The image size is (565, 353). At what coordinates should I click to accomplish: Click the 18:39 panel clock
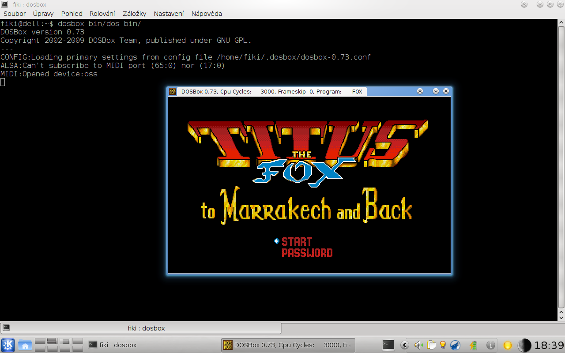point(549,345)
